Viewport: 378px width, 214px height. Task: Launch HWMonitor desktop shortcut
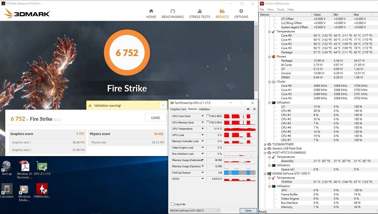(x=42, y=191)
